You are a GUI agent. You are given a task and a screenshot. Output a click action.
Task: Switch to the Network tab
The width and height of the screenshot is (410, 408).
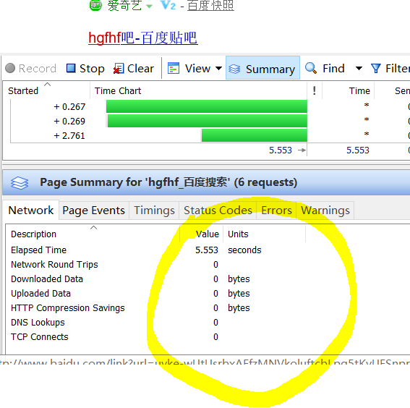(x=30, y=211)
